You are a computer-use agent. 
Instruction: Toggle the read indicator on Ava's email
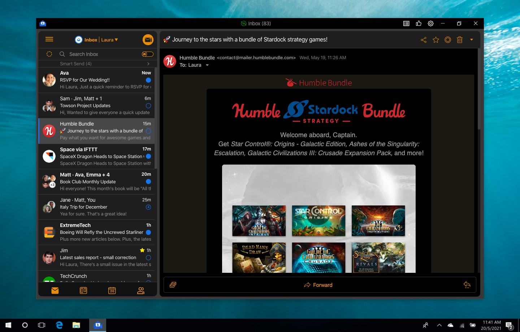(x=148, y=80)
